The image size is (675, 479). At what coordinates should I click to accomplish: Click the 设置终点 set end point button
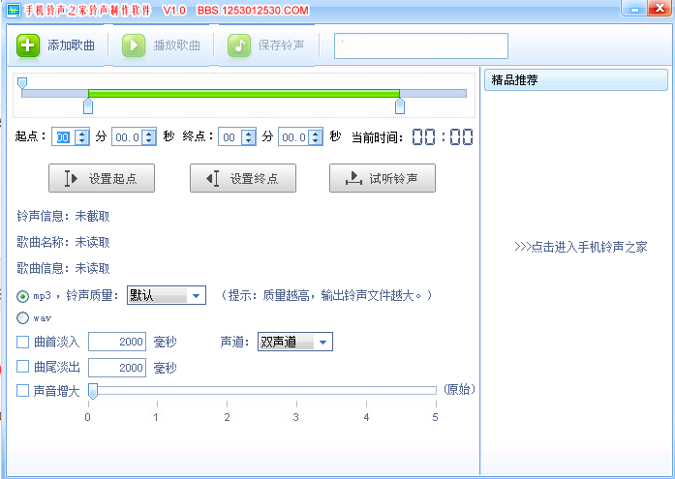click(x=243, y=178)
